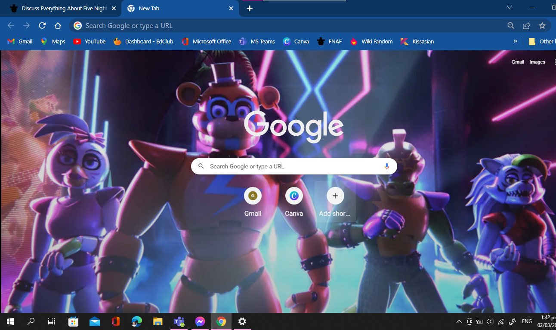
Task: Open the Canva bookmark in bookmarks bar
Action: (x=296, y=42)
